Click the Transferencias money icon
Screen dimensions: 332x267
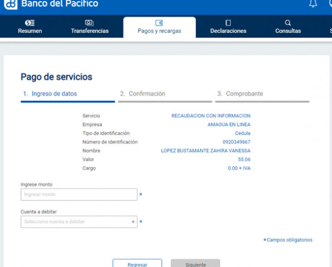point(90,23)
